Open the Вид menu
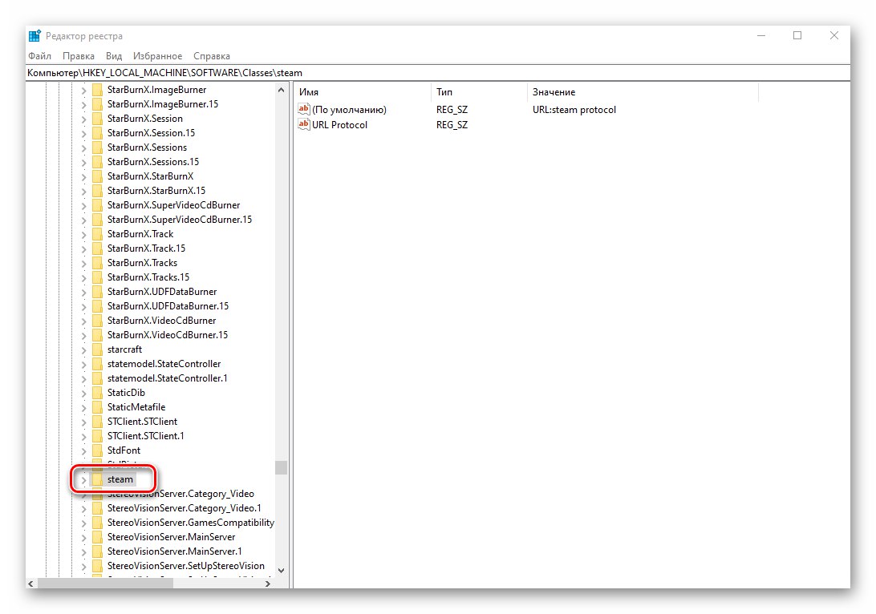This screenshot has width=876, height=614. 113,55
